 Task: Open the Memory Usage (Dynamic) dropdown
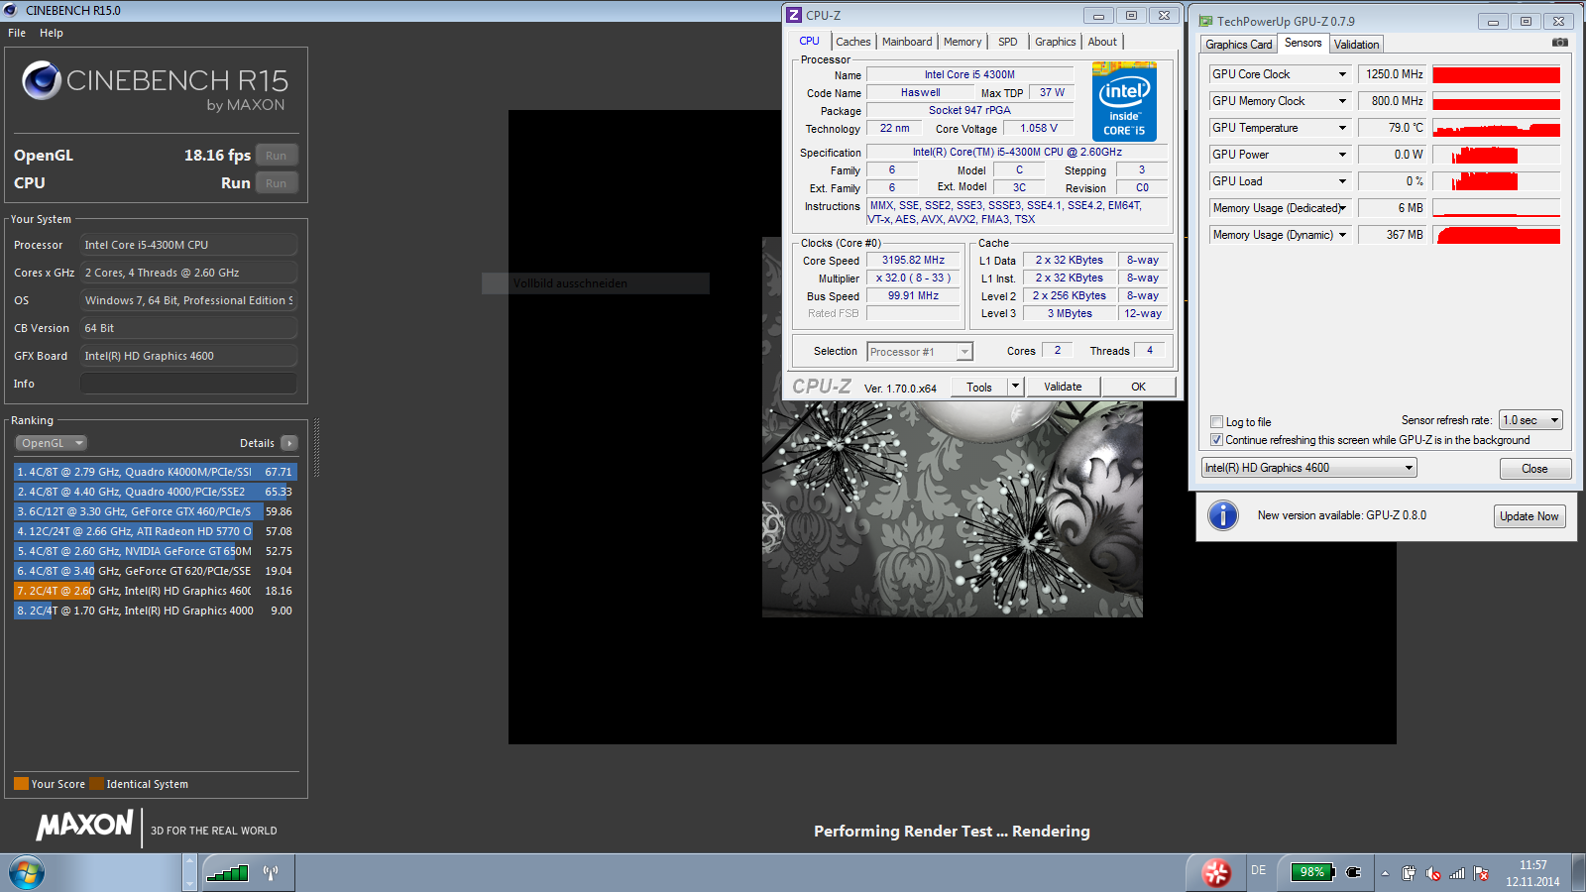pos(1343,235)
